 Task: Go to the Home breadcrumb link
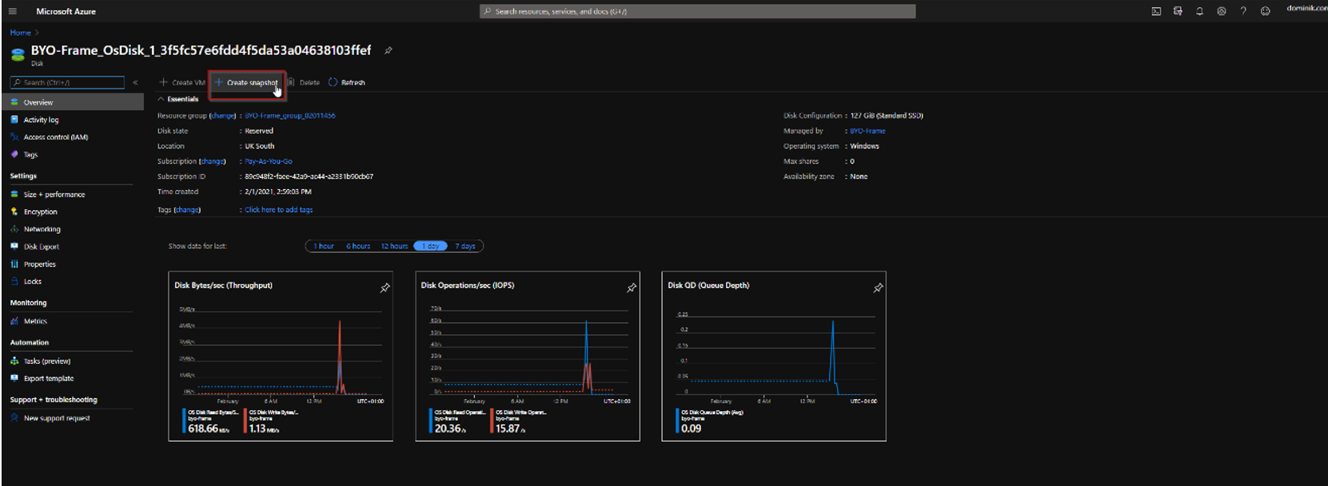[20, 33]
